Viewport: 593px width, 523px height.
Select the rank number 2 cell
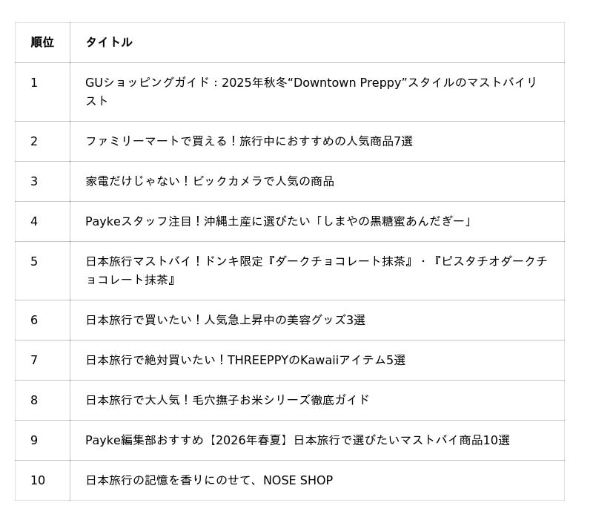pos(34,141)
